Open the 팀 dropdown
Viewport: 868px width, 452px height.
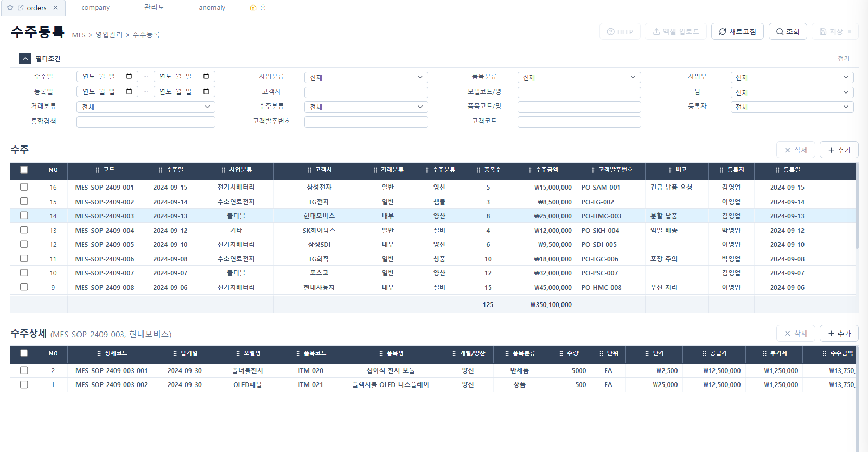792,92
